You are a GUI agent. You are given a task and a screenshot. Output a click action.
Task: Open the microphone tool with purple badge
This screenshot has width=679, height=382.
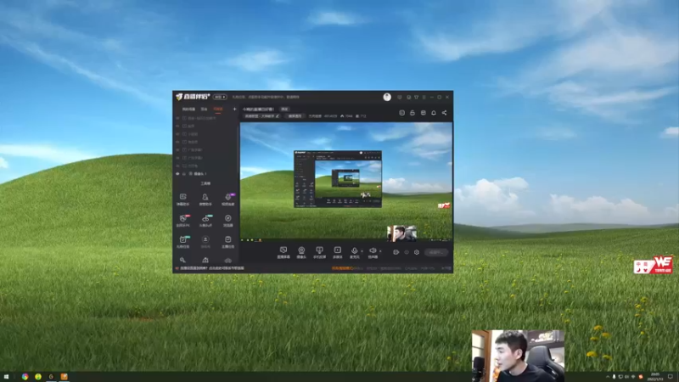coord(227,199)
